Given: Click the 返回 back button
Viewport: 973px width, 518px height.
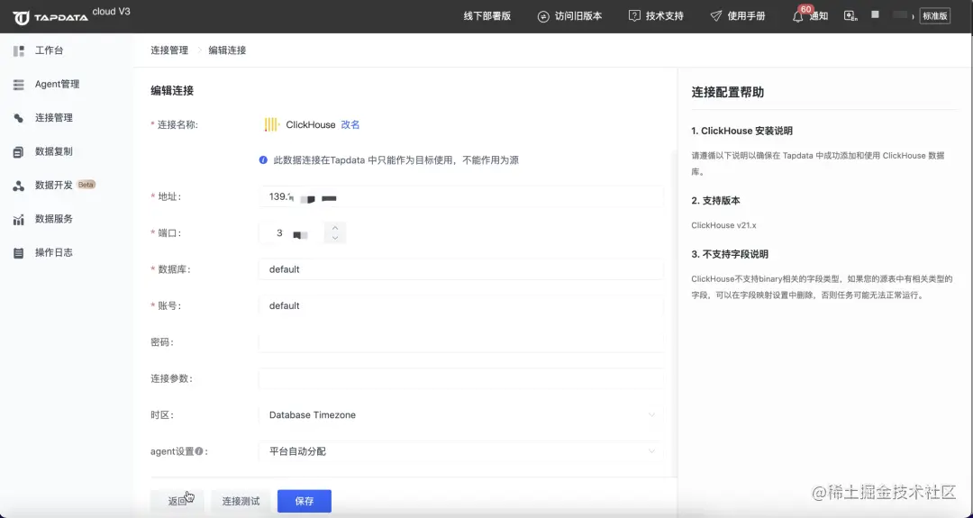Looking at the screenshot, I should click(x=177, y=501).
